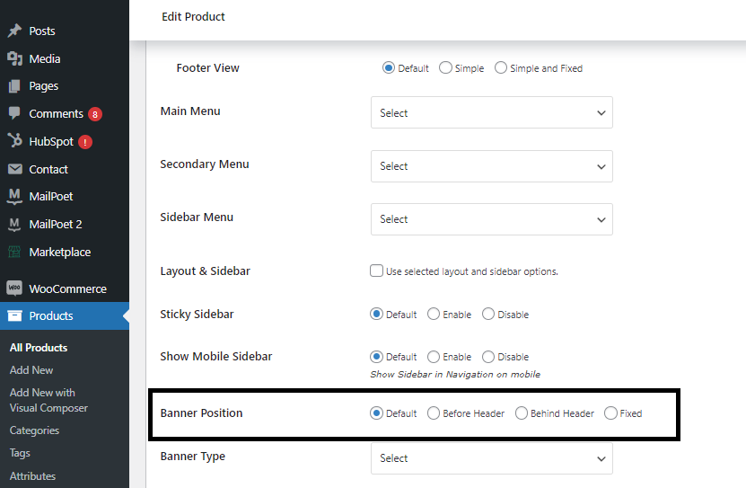Click the Show Mobile Sidebar label
This screenshot has width=746, height=488.
(216, 356)
